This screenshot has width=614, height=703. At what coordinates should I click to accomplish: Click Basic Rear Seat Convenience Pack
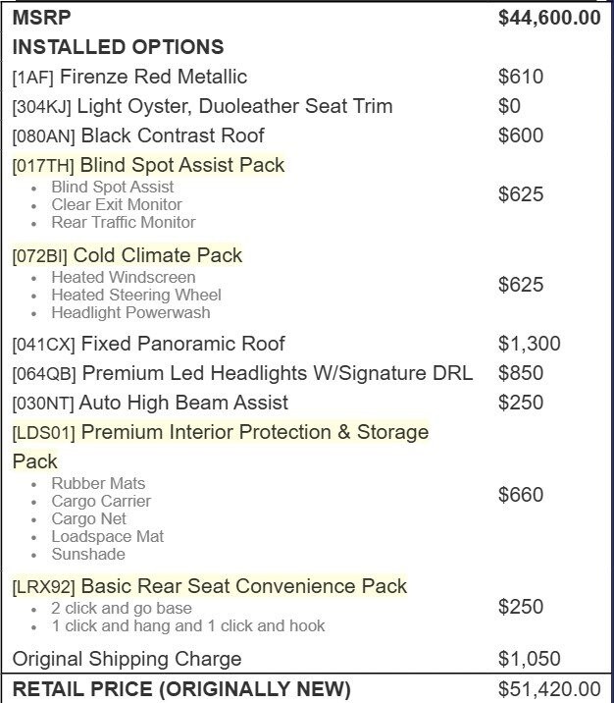pyautogui.click(x=243, y=586)
